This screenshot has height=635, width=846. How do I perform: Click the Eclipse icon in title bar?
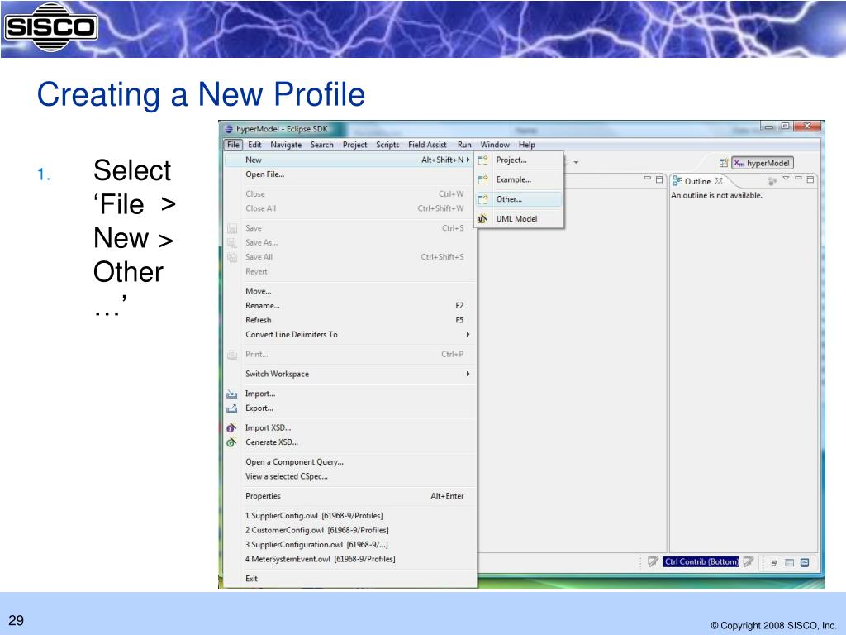(229, 129)
